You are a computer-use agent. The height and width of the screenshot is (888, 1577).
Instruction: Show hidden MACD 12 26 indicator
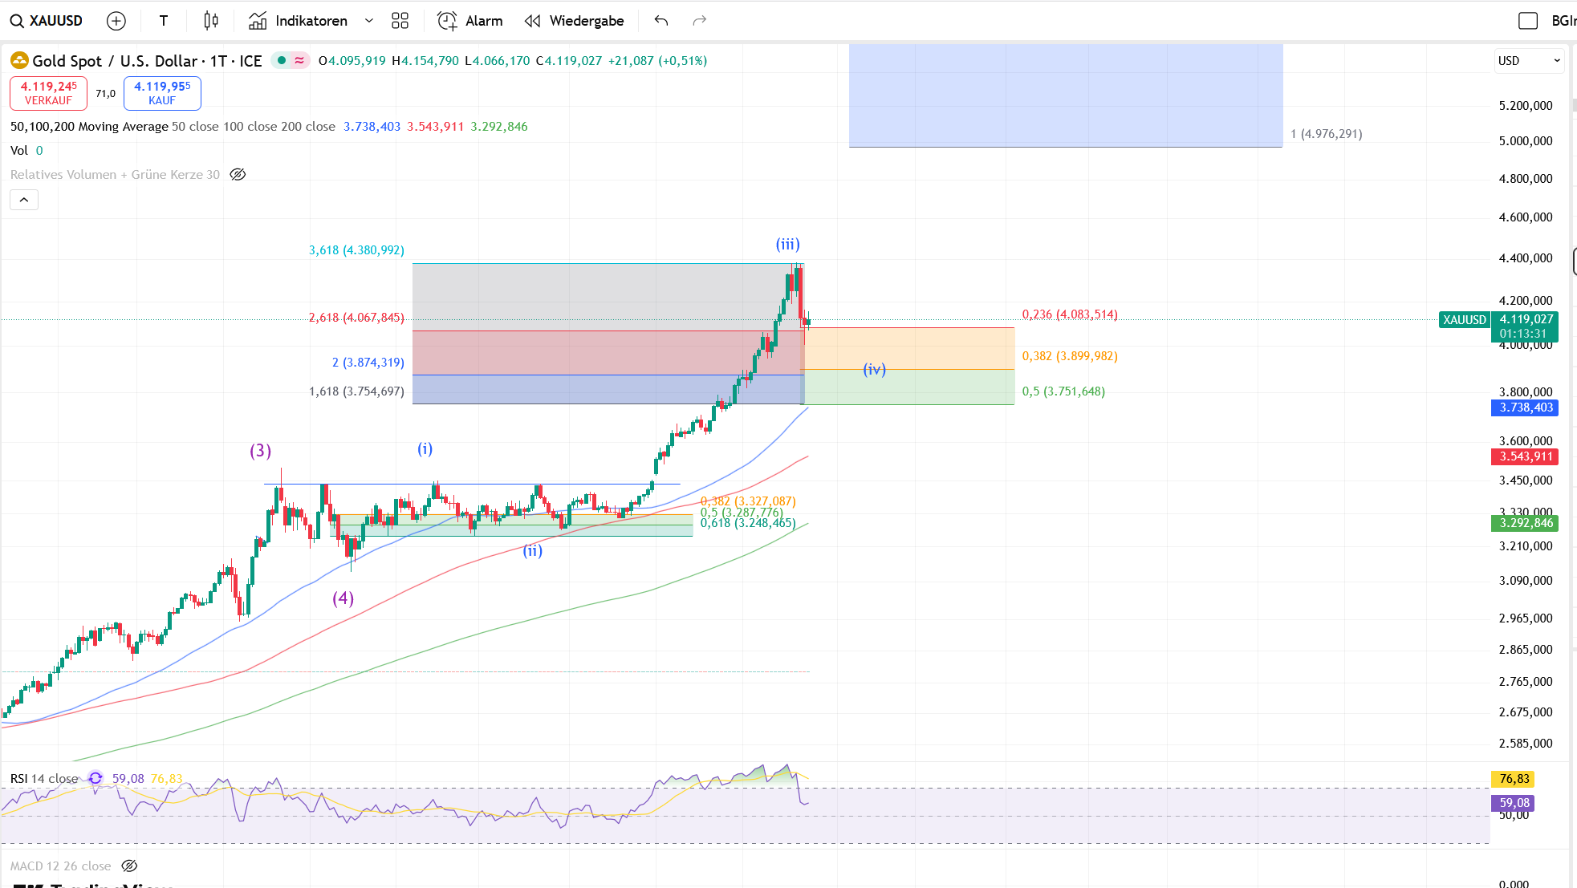point(129,866)
